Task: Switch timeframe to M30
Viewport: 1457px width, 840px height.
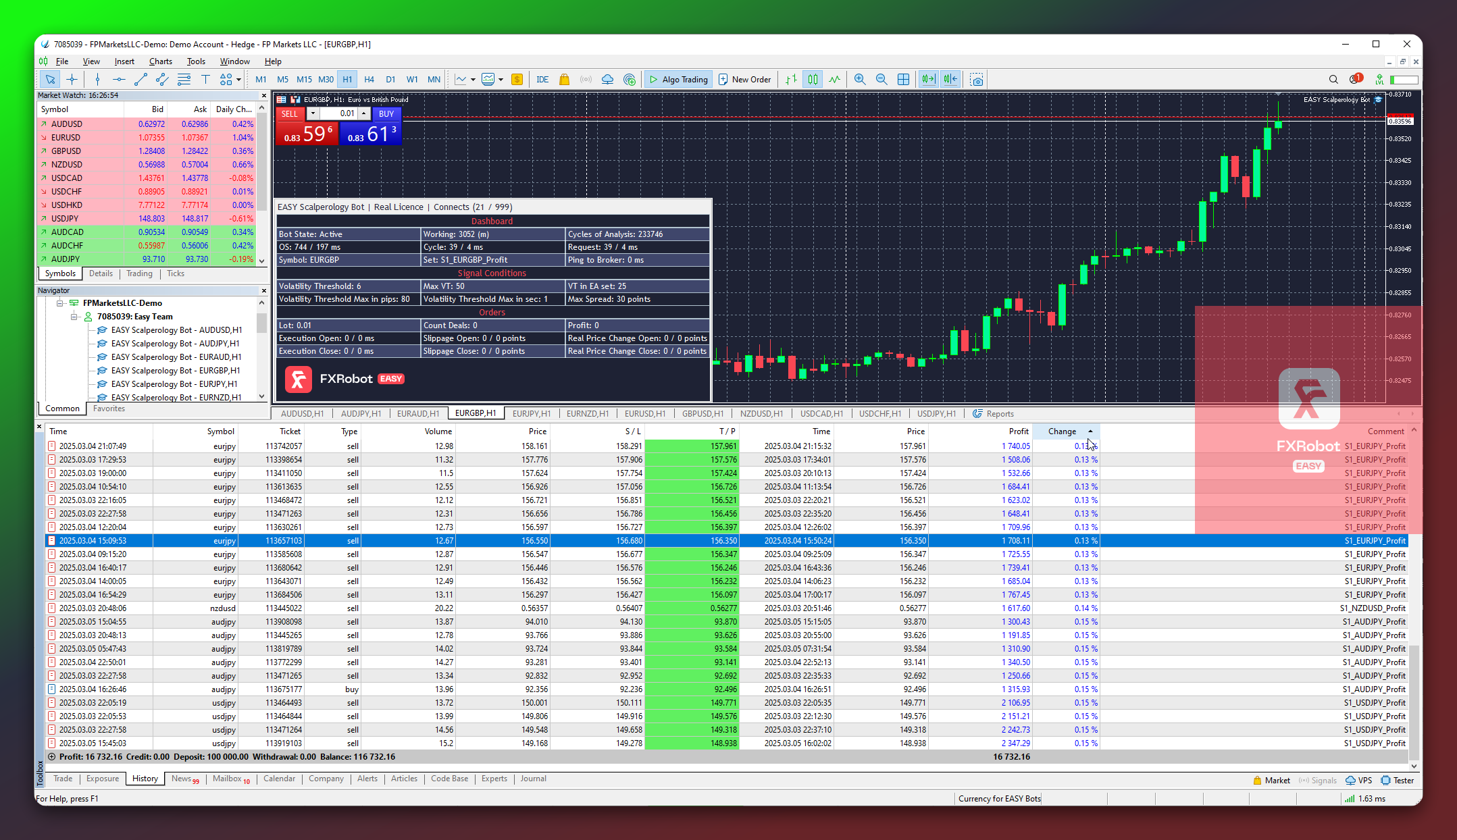Action: 326,80
